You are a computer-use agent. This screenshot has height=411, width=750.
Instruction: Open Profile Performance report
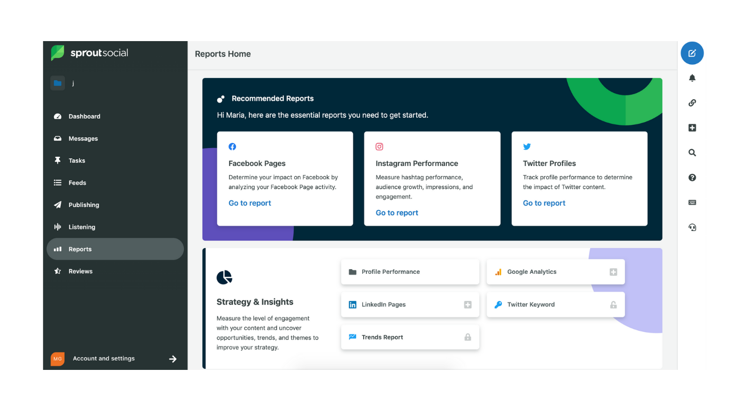[x=410, y=272]
